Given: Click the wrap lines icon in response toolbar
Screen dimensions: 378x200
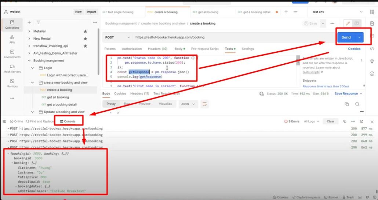Looking at the screenshot, I should click(205, 104).
